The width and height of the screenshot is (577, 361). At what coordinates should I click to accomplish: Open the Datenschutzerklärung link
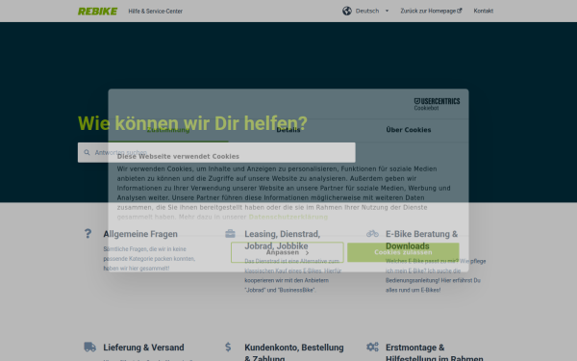point(288,218)
